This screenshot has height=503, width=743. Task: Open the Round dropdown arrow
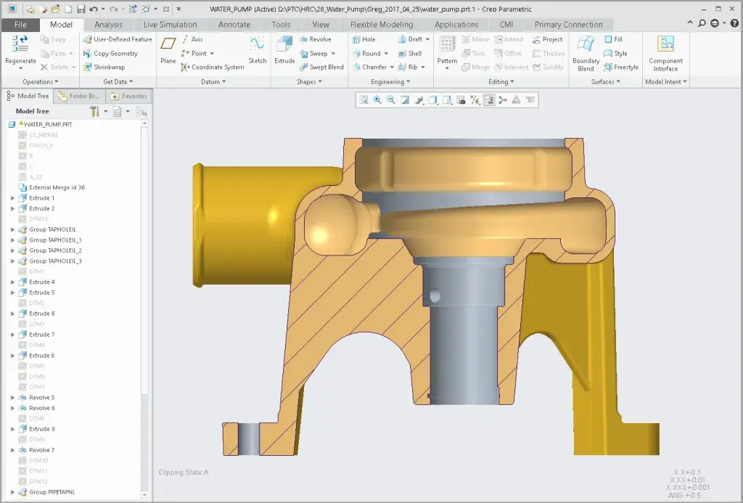(386, 54)
